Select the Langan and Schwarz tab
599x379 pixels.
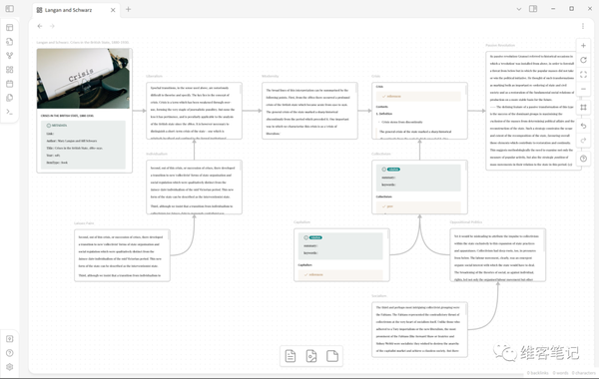coord(68,10)
